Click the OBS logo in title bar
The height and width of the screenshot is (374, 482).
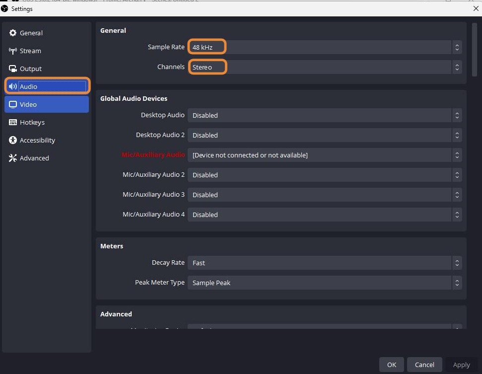4,8
